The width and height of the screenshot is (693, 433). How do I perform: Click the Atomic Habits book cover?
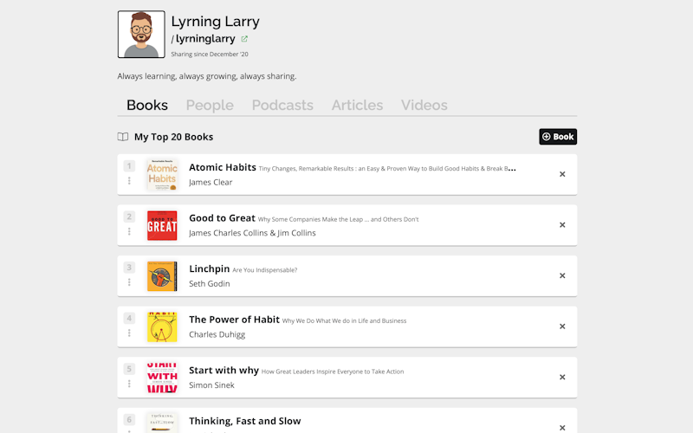[162, 175]
